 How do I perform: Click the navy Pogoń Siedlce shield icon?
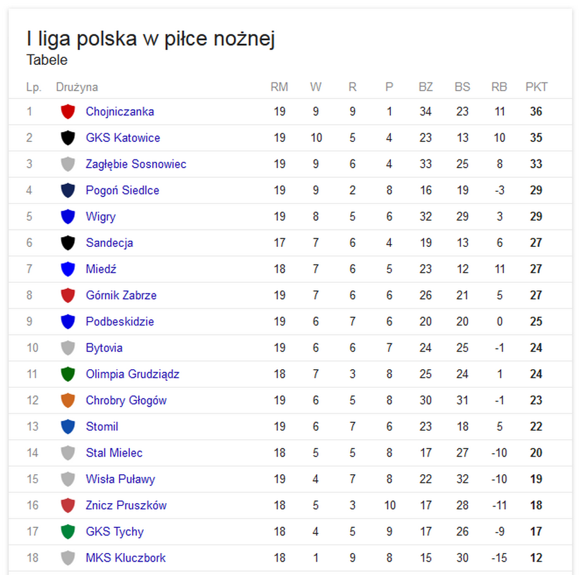[x=68, y=190]
